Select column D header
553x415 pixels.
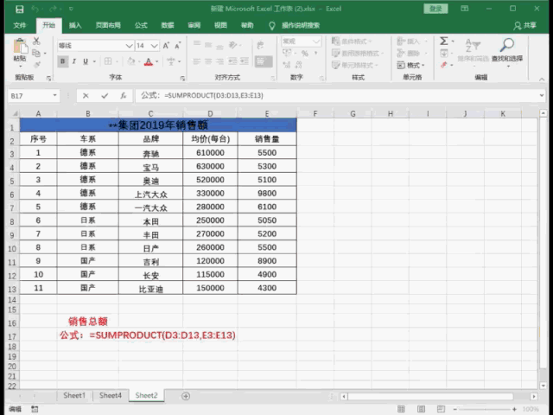click(210, 113)
